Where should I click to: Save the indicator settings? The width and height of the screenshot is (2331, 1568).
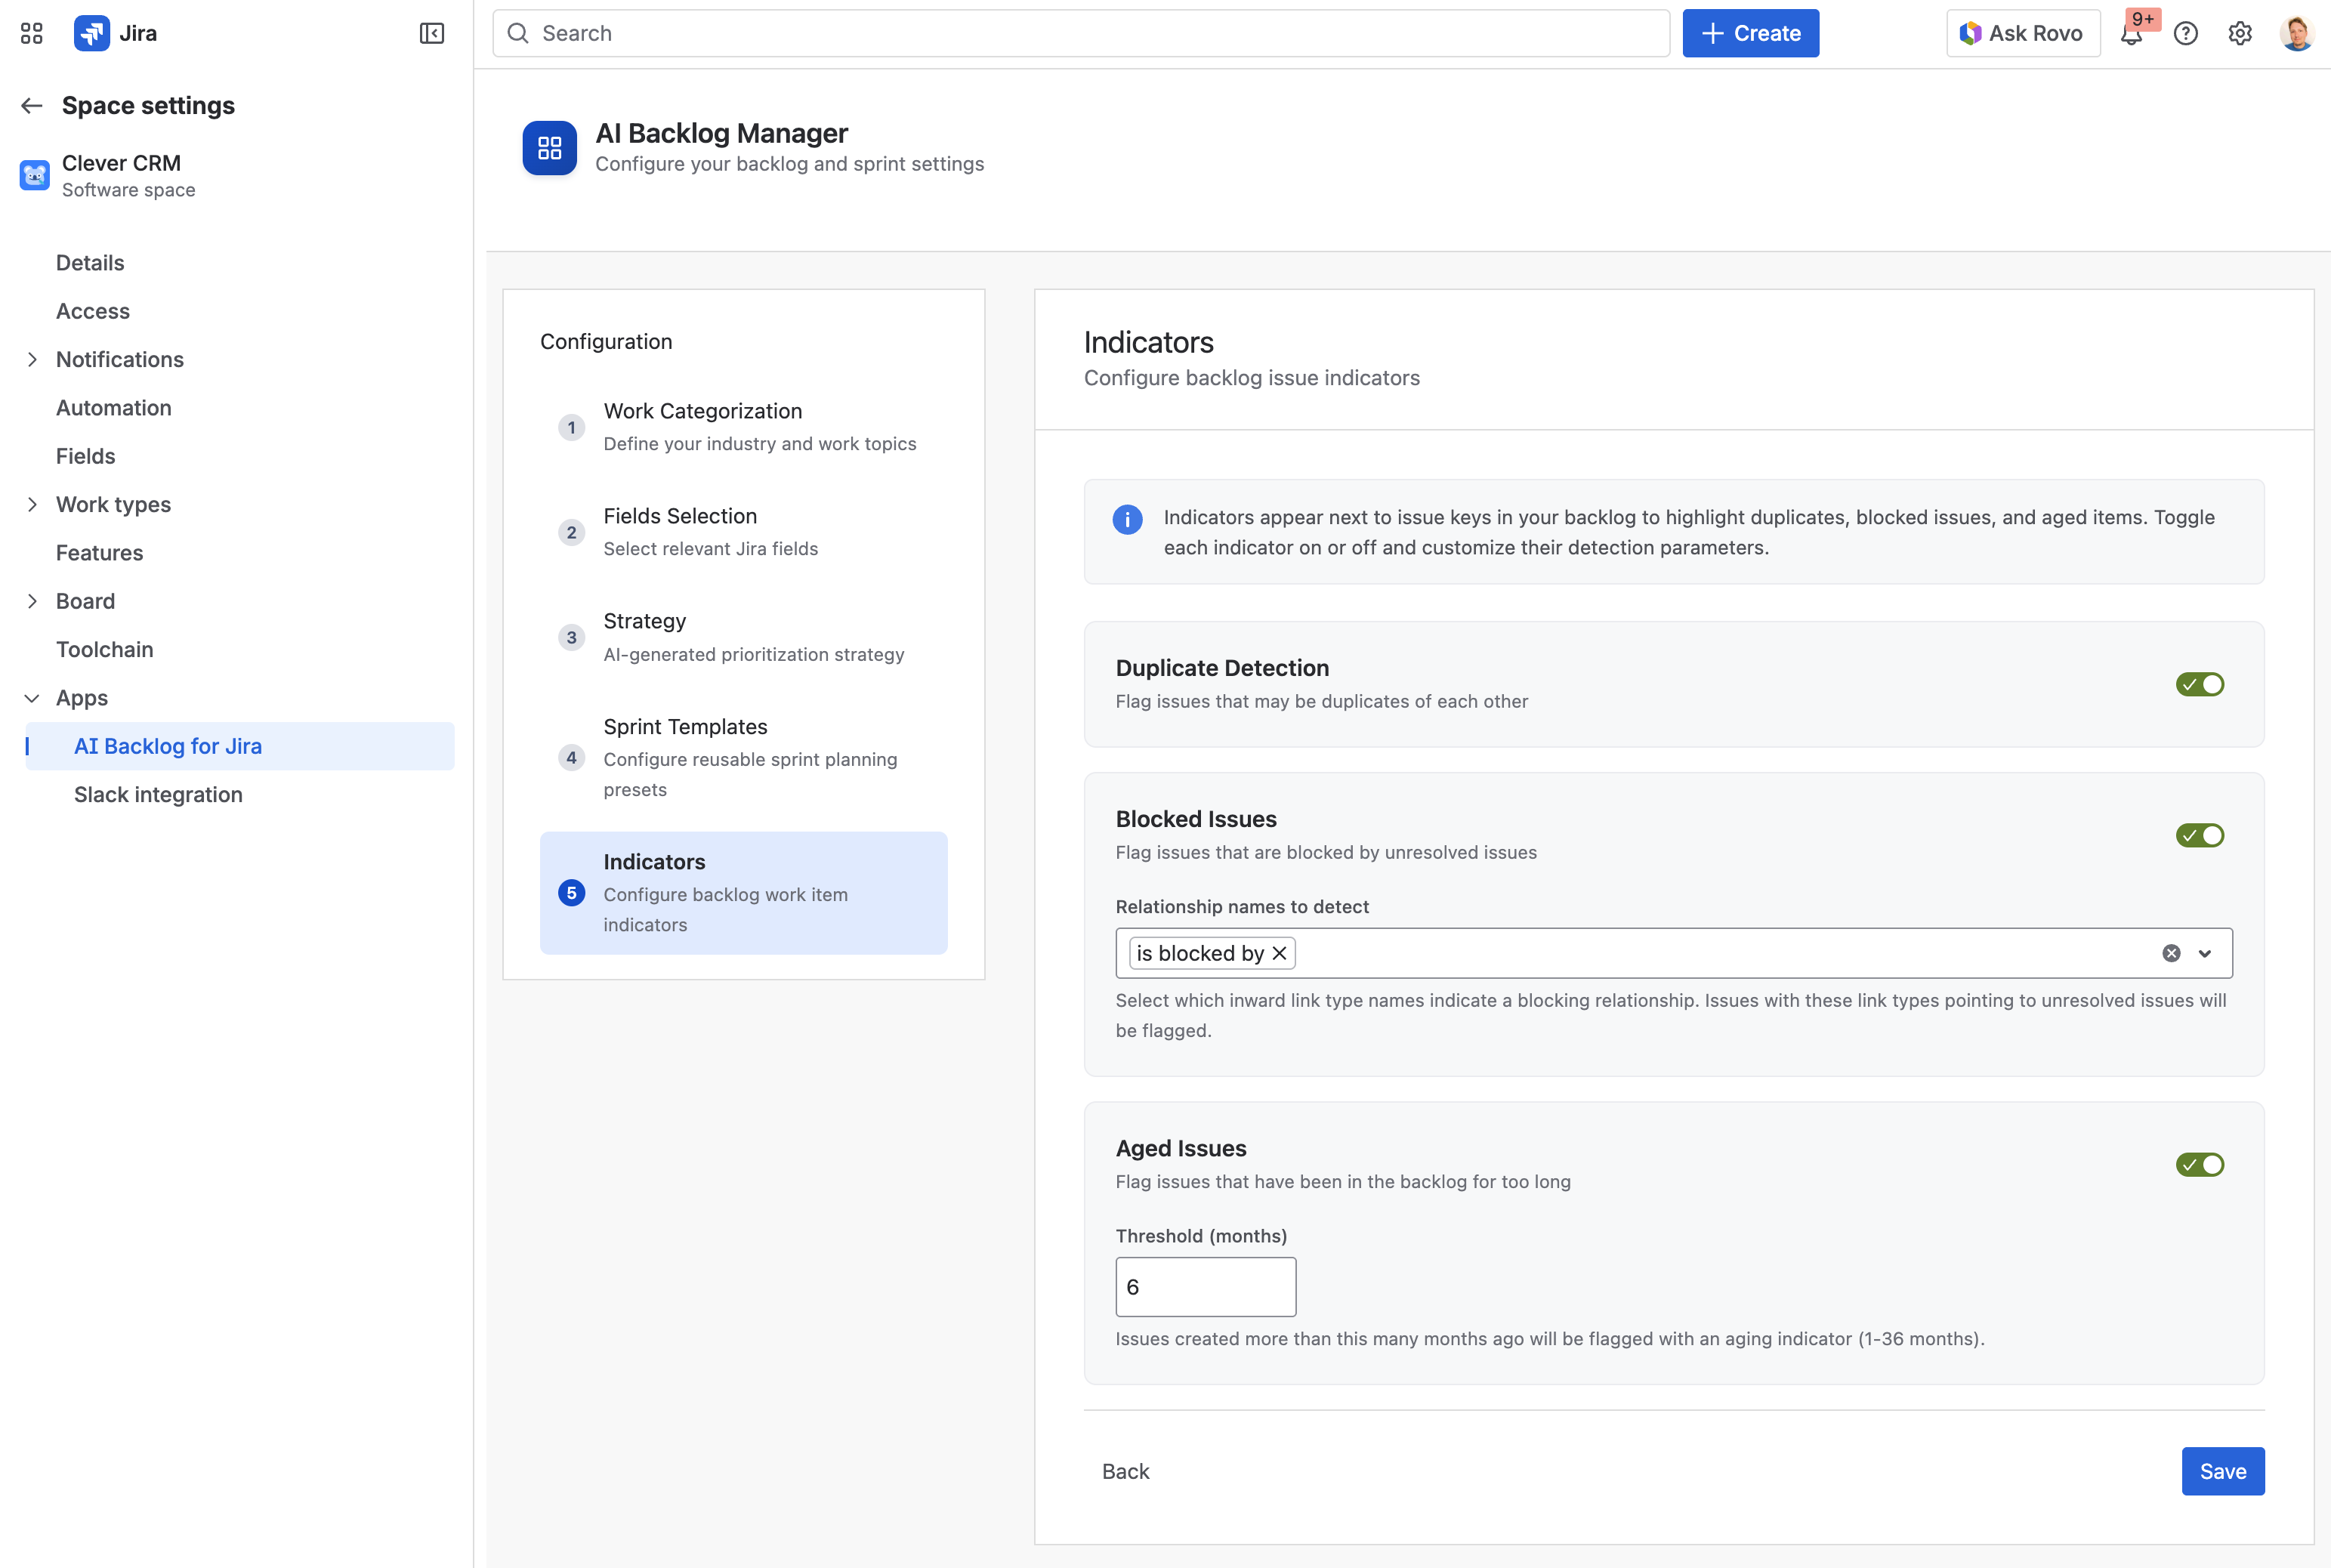(2222, 1471)
